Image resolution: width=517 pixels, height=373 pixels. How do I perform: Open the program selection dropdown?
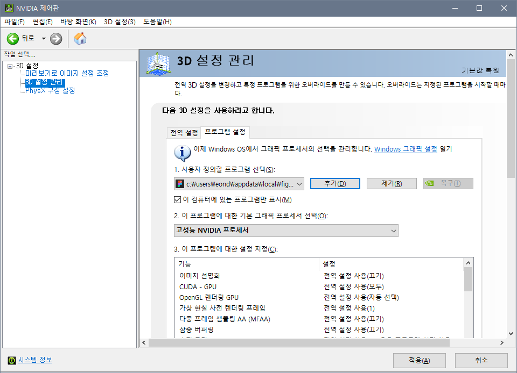point(239,184)
